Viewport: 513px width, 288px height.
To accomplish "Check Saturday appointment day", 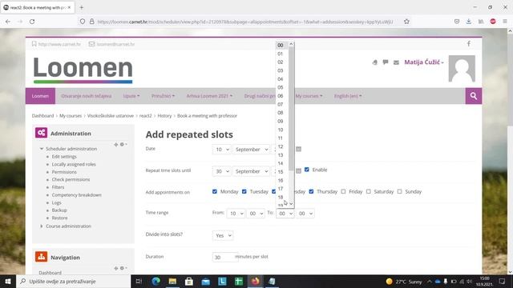I will pos(369,191).
